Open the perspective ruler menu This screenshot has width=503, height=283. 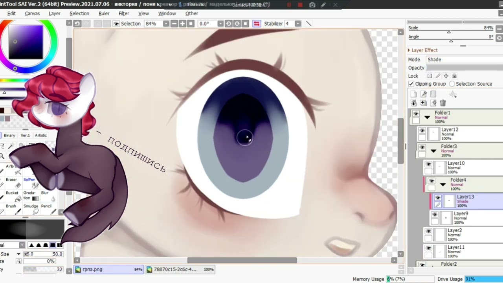(x=453, y=94)
